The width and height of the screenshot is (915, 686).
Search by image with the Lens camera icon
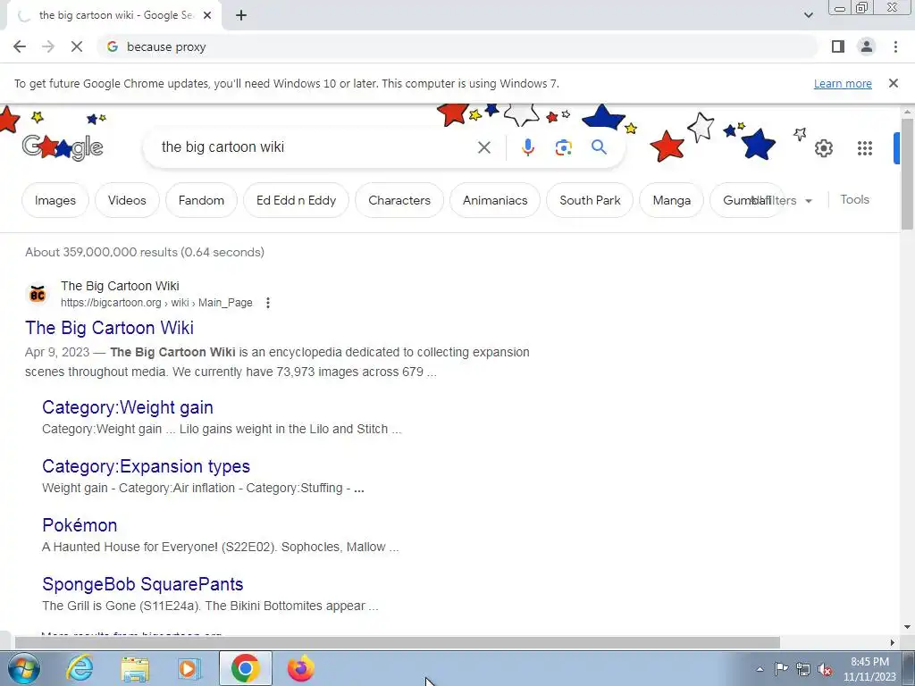click(x=563, y=147)
